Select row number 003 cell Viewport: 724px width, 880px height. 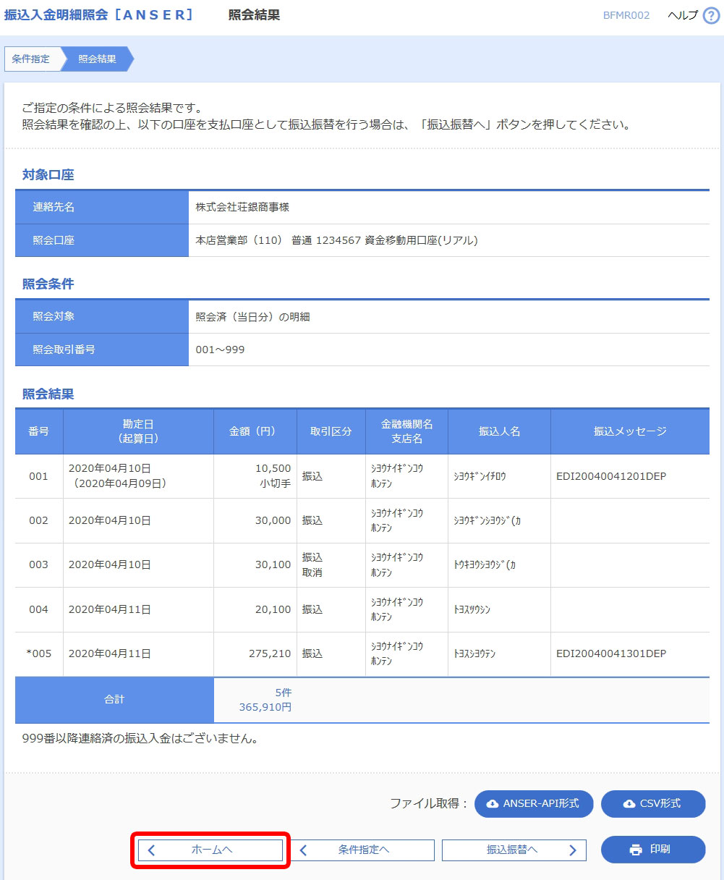point(39,565)
